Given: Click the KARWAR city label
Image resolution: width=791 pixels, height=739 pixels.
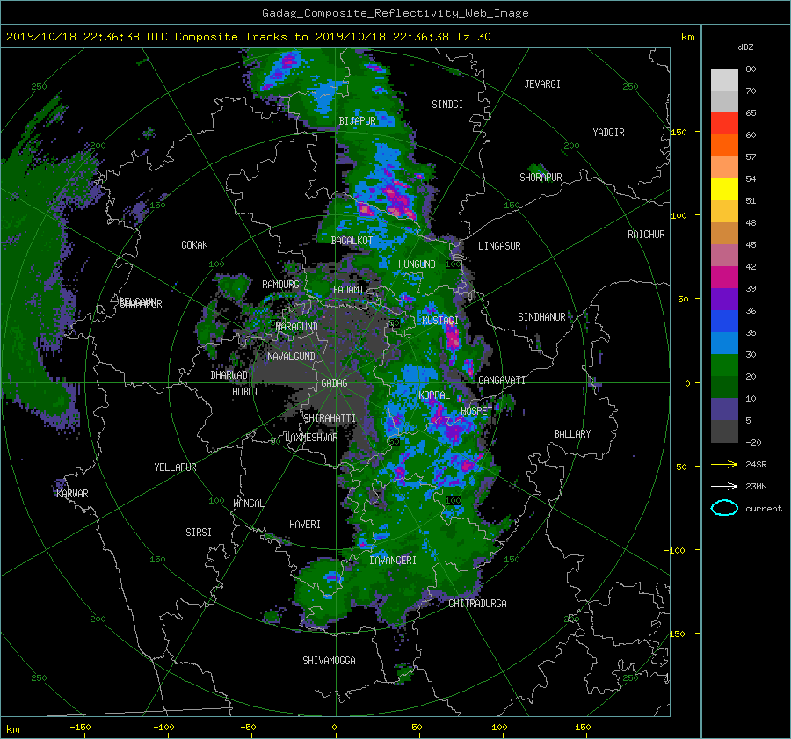Looking at the screenshot, I should coord(72,494).
